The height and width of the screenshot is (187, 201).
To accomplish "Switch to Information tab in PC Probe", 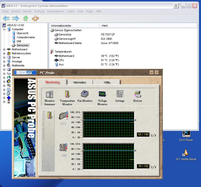I will tap(79, 82).
